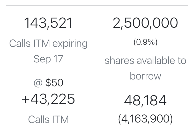Image resolution: width=194 pixels, height=131 pixels.
Task: Click the '@' symbol before $50
Action: (38, 83)
